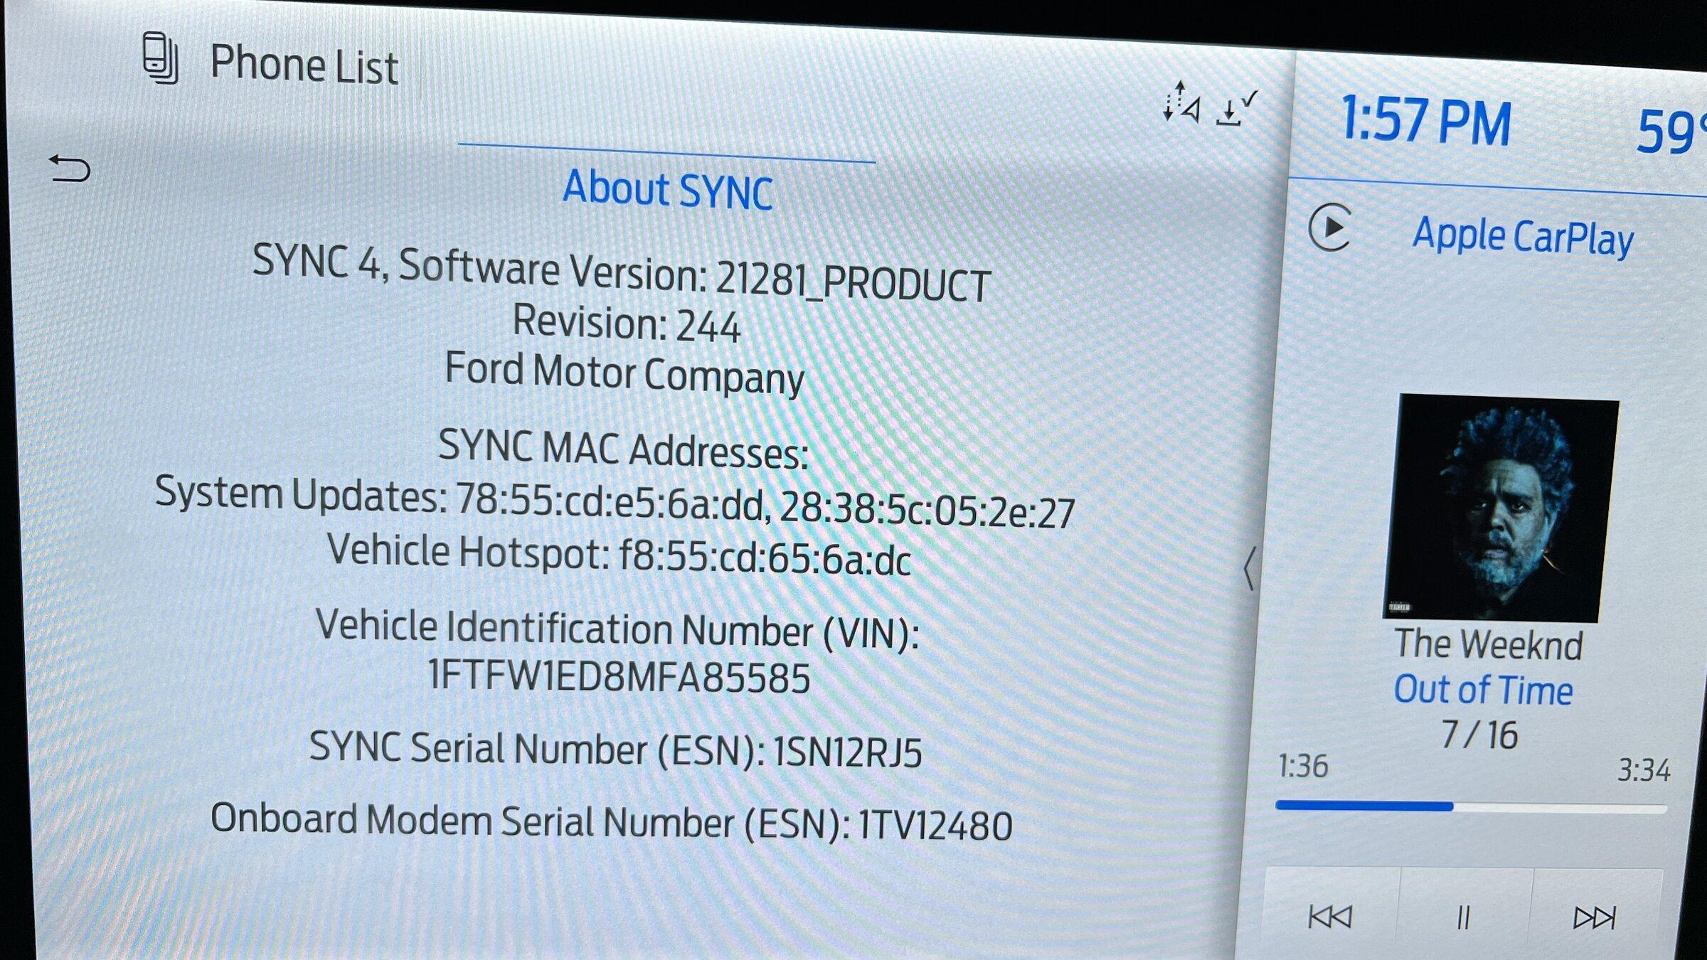Open the Phone List label
Screen dimensions: 1707x960
304,65
